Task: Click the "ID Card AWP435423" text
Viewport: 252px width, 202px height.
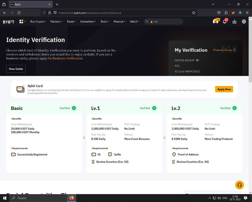Action: coord(187,71)
